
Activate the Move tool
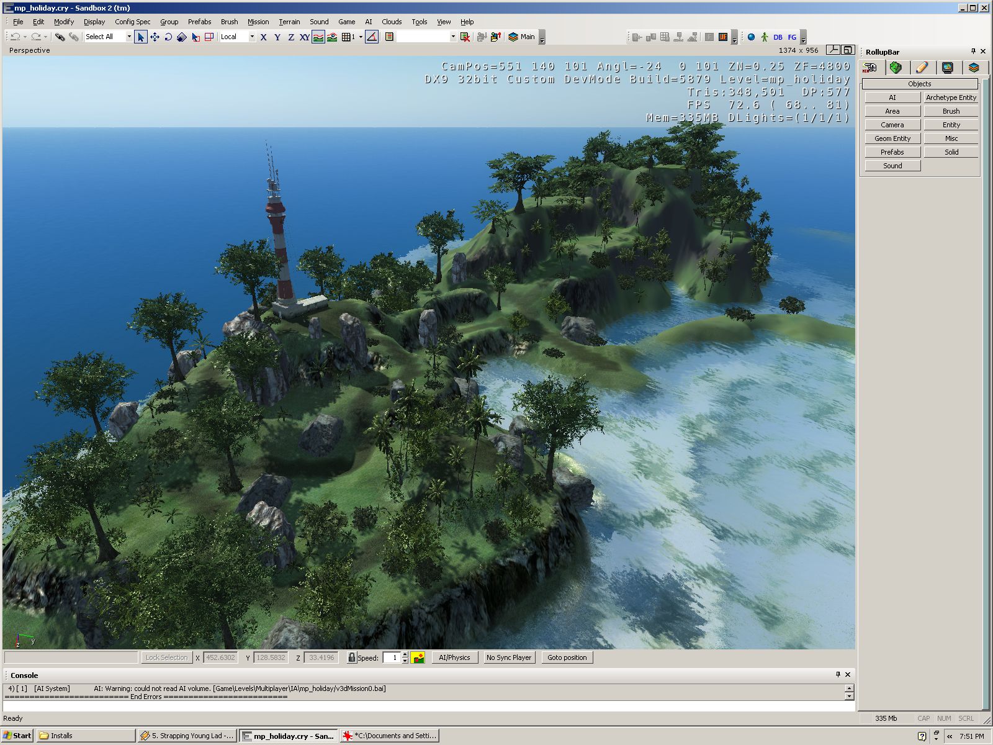[155, 37]
